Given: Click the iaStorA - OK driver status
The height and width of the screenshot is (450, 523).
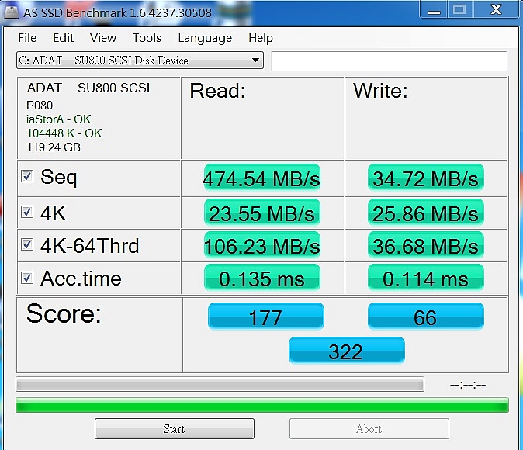Looking at the screenshot, I should pos(59,119).
